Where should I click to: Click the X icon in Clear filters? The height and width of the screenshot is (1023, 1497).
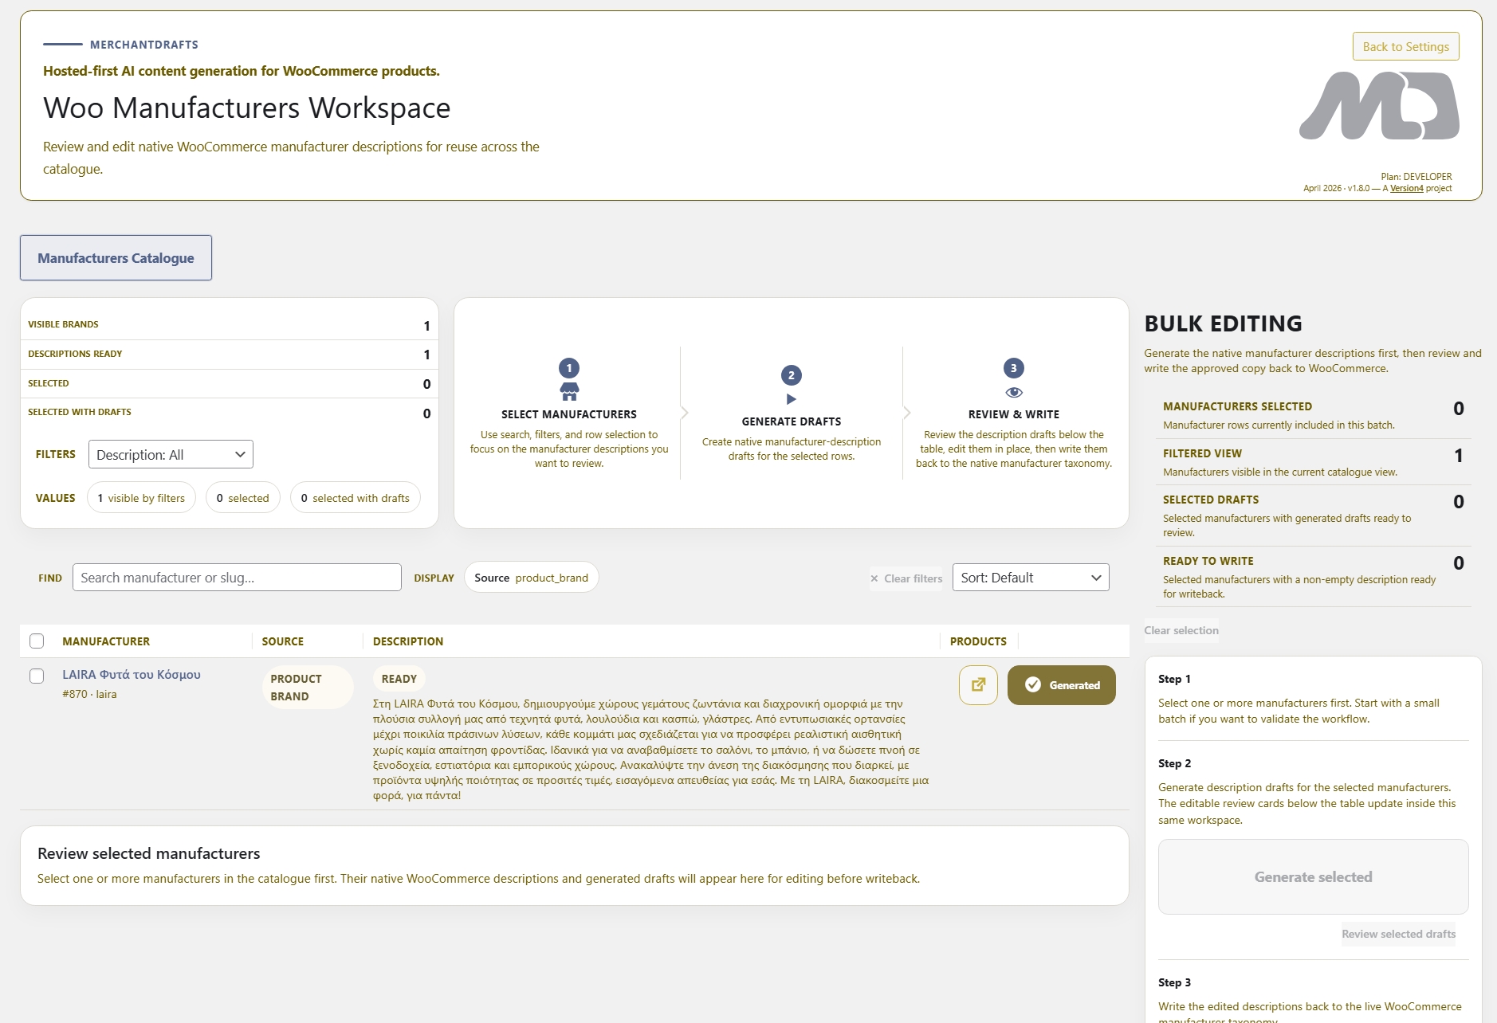coord(874,578)
